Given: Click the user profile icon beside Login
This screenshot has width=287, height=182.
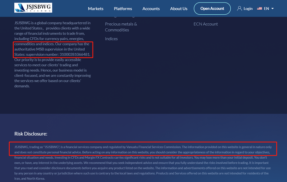Looking at the screenshot, I should pyautogui.click(x=239, y=8).
